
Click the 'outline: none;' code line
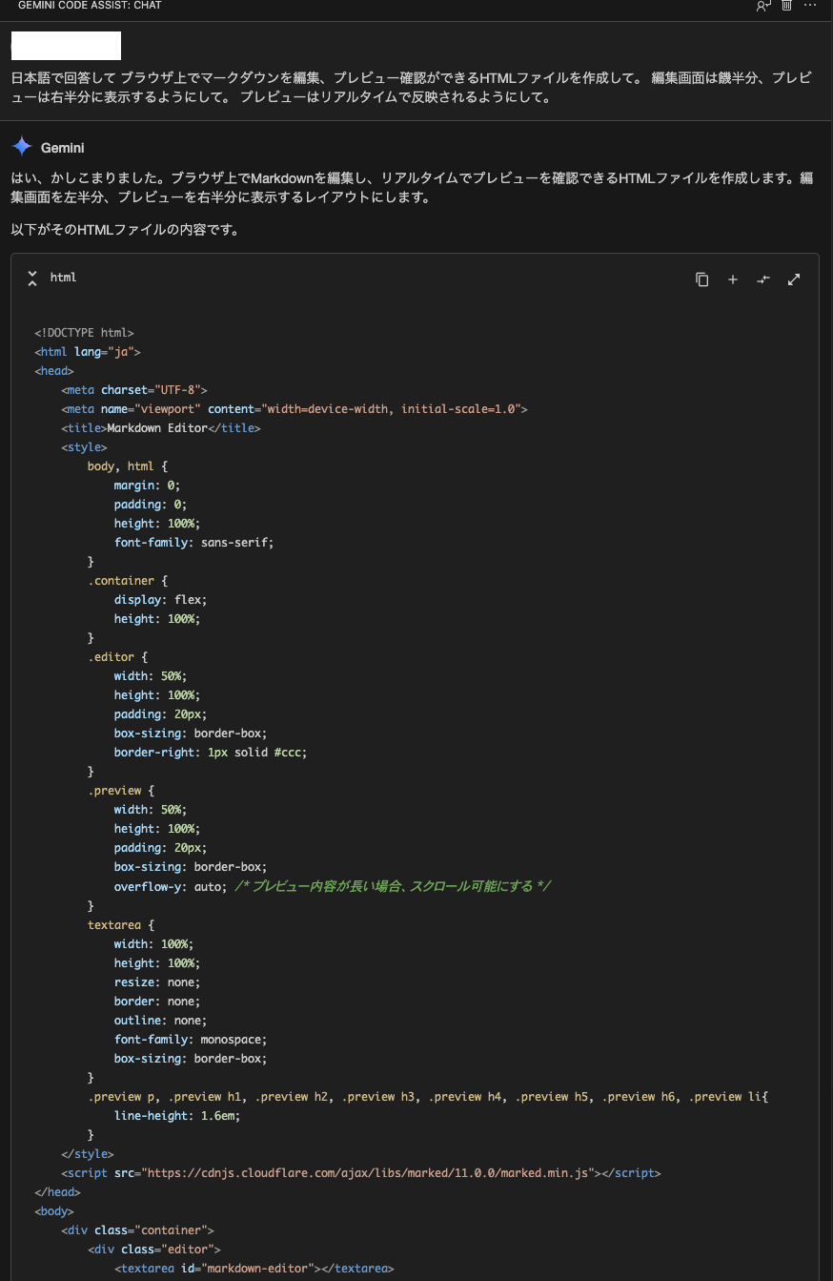(x=161, y=1020)
